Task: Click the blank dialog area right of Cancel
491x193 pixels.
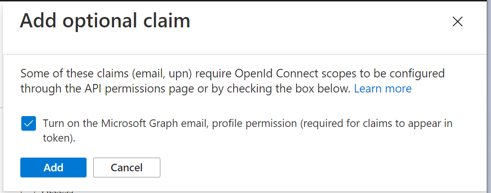Action: (307, 168)
